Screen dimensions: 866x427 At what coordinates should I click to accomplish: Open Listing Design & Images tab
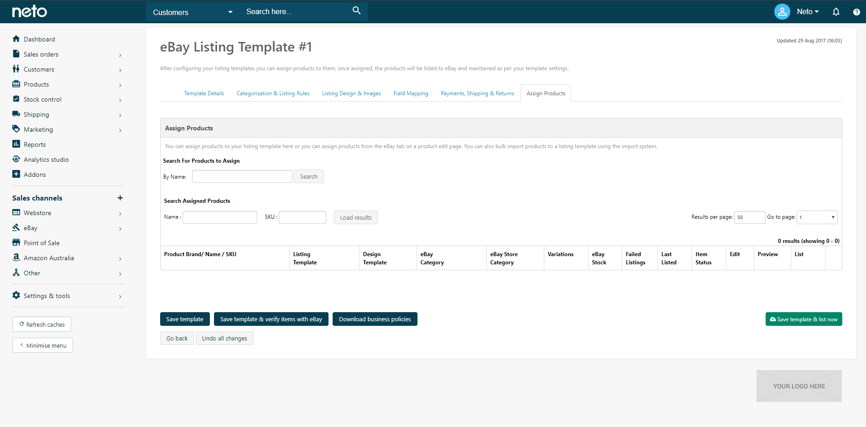click(351, 93)
